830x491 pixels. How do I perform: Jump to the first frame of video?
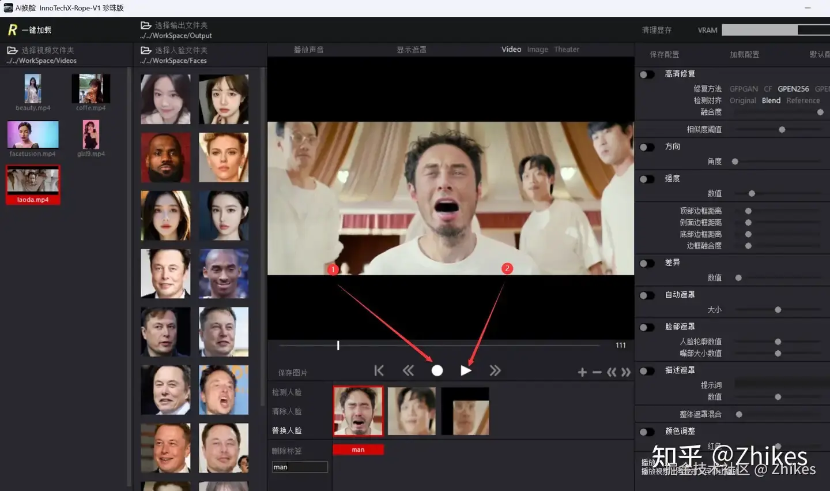point(379,370)
